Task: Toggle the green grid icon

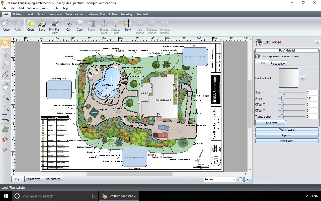Action: coord(6,129)
